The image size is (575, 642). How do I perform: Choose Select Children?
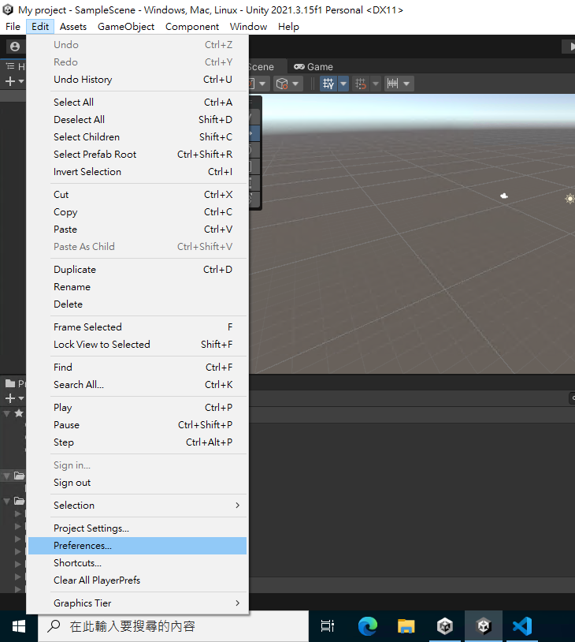[137, 136]
